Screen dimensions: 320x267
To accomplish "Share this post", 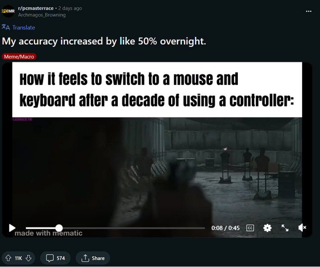I will (x=93, y=258).
